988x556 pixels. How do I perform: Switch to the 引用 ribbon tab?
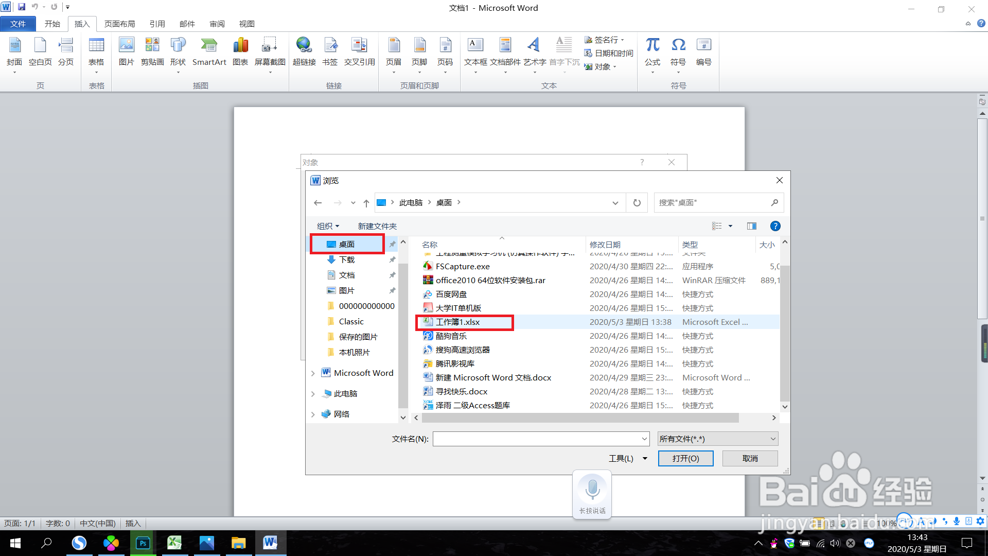[157, 24]
